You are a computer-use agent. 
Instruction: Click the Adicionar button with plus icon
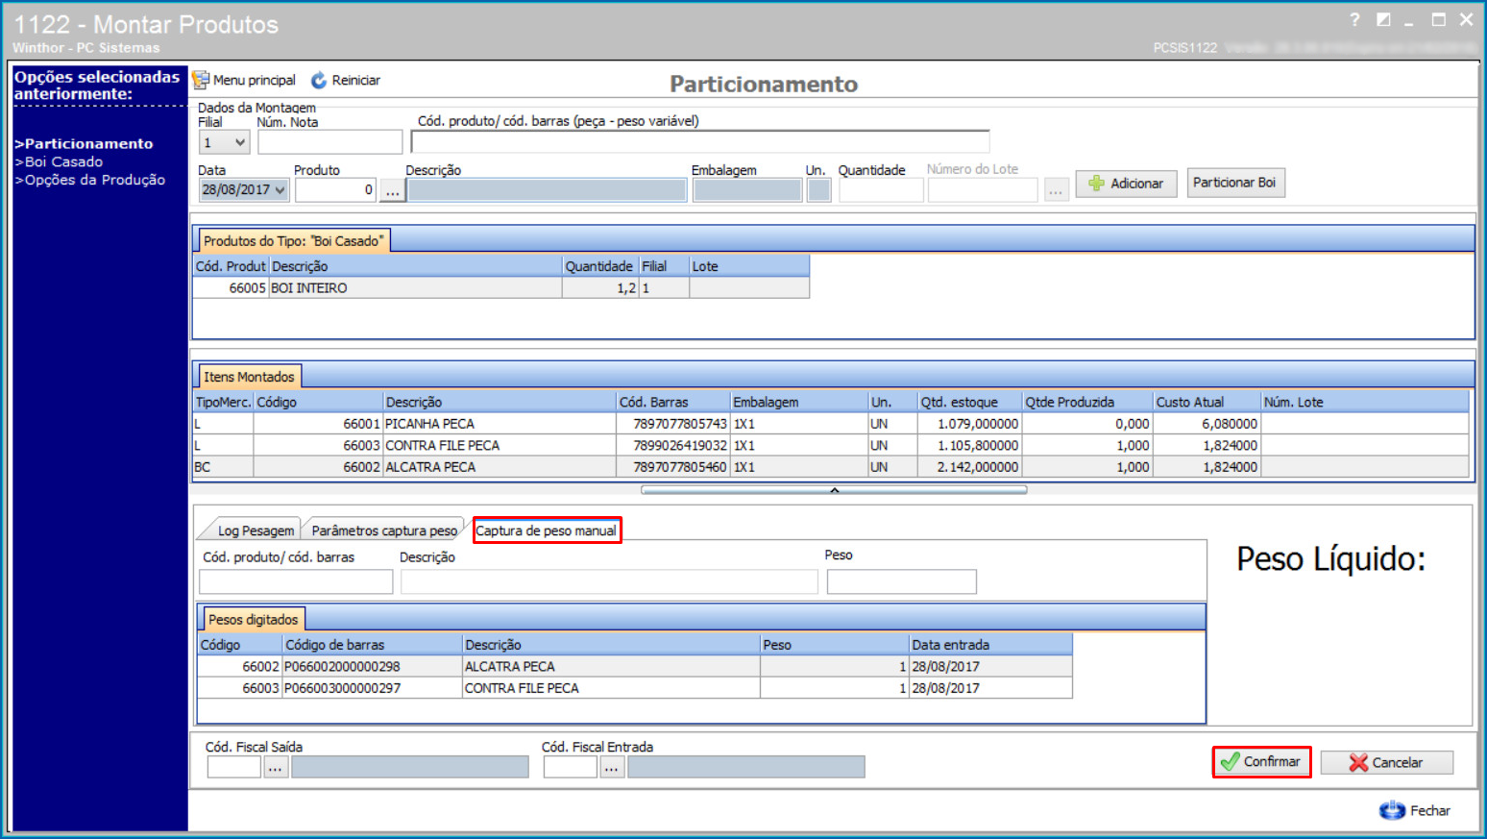click(x=1126, y=183)
